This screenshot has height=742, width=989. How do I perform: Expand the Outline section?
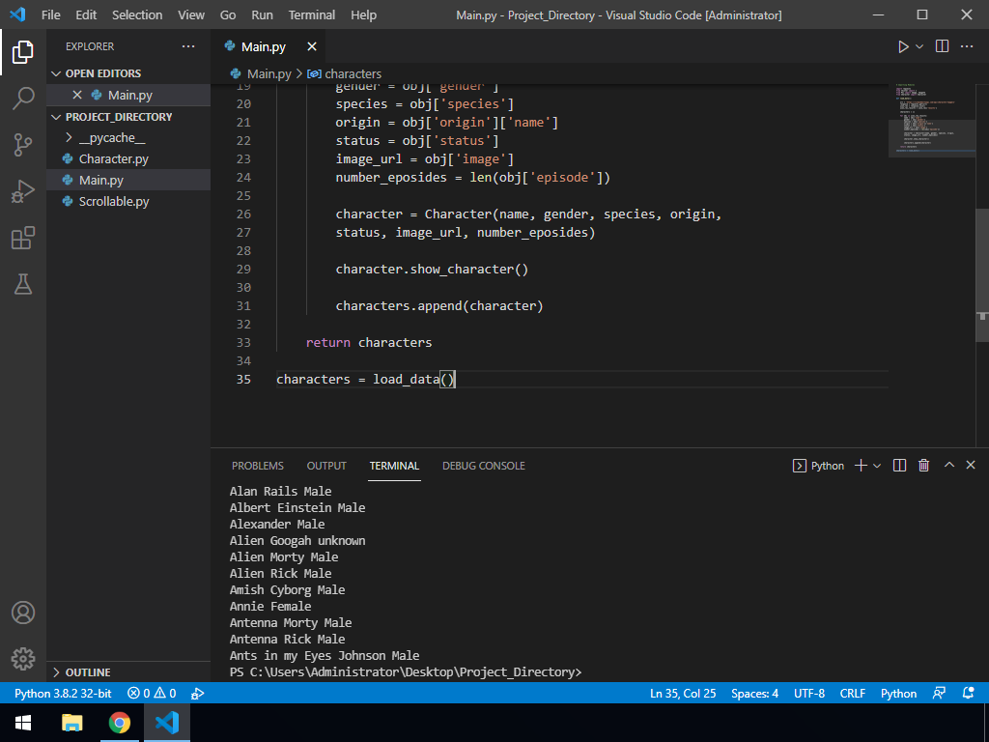point(87,672)
